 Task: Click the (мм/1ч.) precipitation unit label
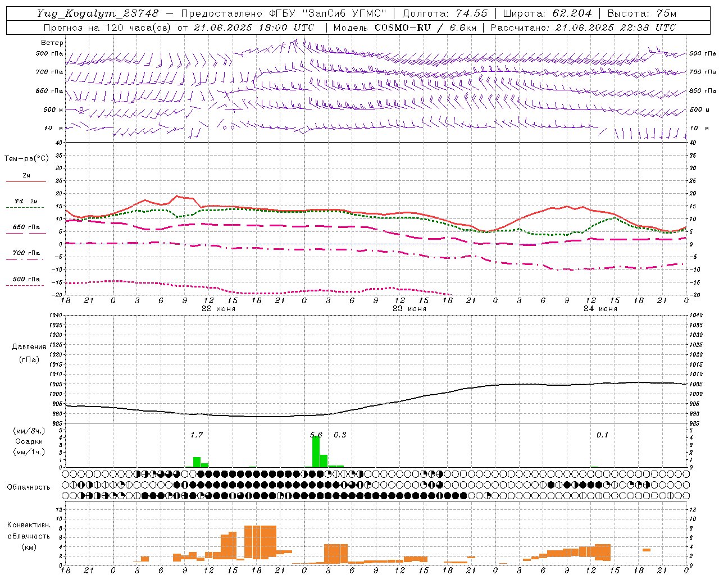(29, 452)
